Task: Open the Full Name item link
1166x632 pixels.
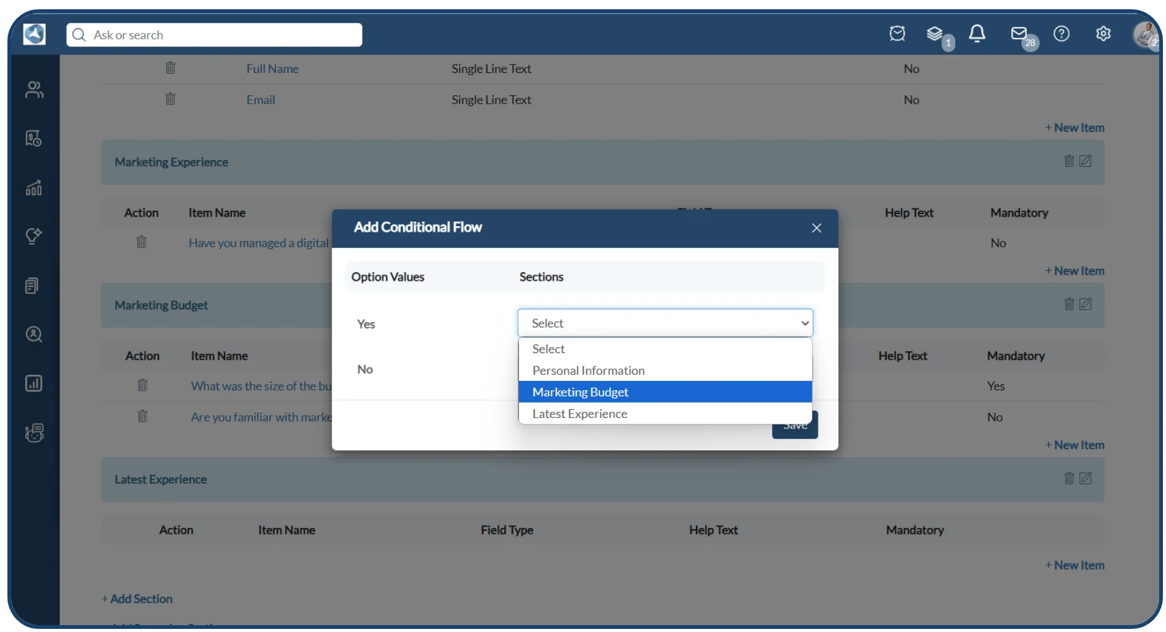Action: click(x=272, y=69)
